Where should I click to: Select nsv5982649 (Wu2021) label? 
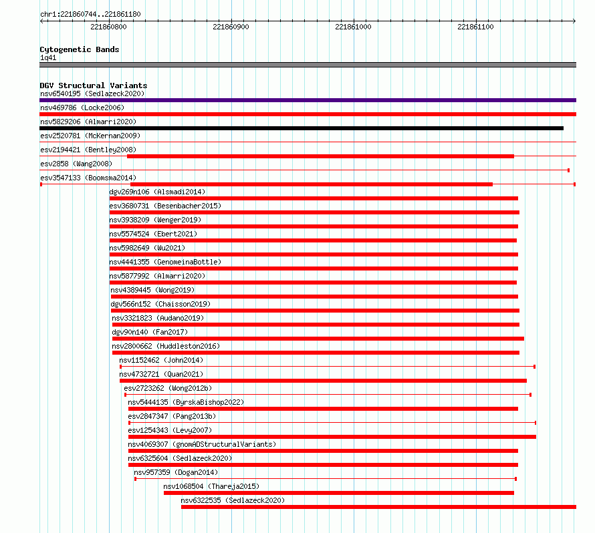click(147, 248)
